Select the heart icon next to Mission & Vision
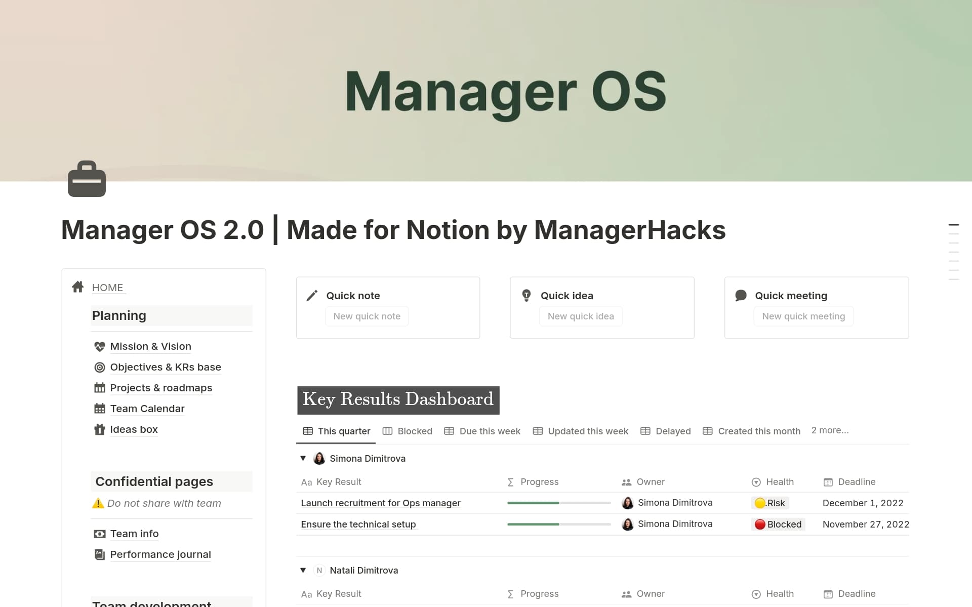 [x=100, y=346]
